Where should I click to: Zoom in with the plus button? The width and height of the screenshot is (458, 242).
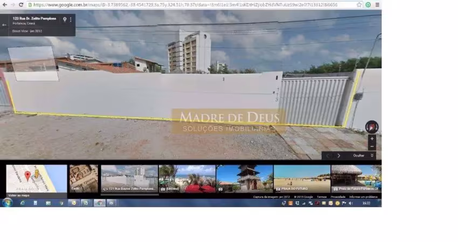(371, 139)
